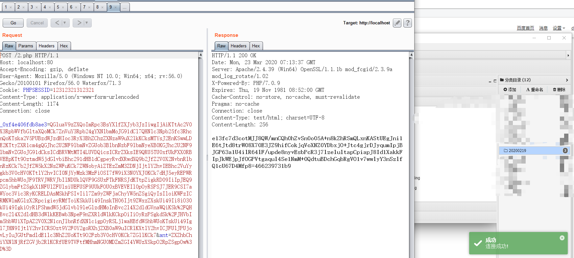Close Repeater tab 8 with its x
Image resolution: width=574 pixels, height=258 pixels.
tap(103, 7)
